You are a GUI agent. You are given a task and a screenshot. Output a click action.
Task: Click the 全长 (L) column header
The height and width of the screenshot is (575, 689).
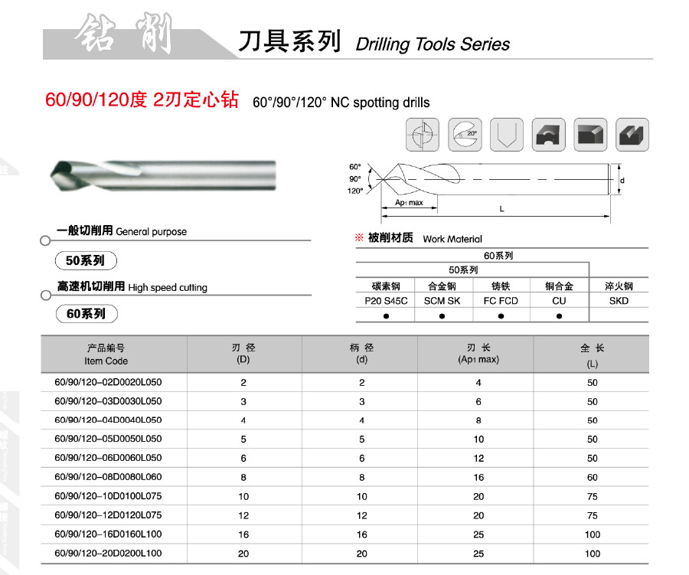[x=592, y=354]
